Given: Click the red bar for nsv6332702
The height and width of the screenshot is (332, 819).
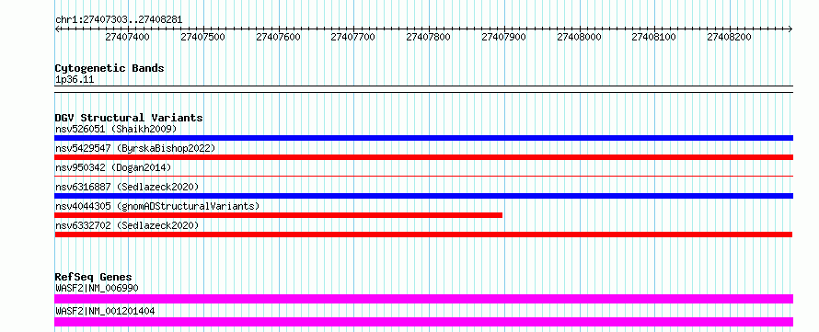Looking at the screenshot, I should 423,235.
